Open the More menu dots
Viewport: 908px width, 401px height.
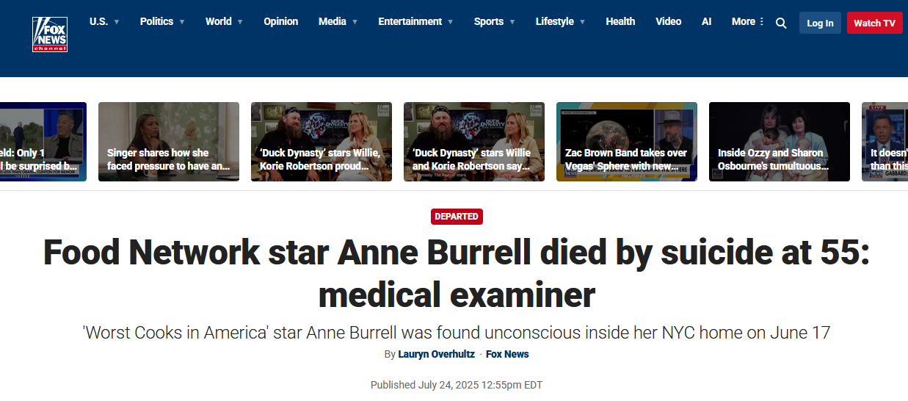pyautogui.click(x=761, y=21)
